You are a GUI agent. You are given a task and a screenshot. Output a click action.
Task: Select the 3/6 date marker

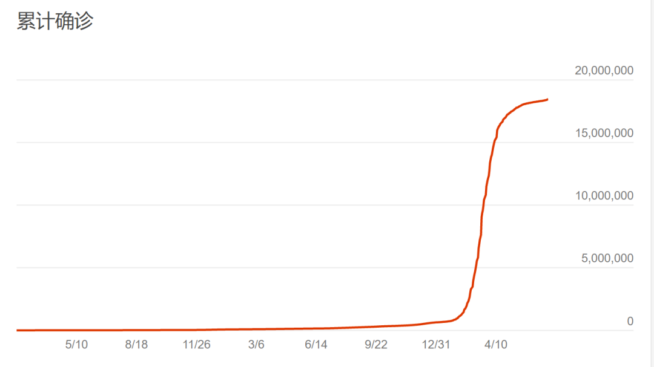[256, 345]
